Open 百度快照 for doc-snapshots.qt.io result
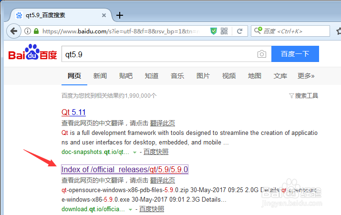The height and width of the screenshot is (215, 341). point(156,152)
